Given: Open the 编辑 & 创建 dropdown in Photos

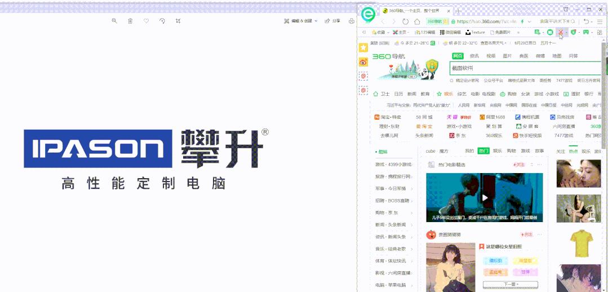Looking at the screenshot, I should pyautogui.click(x=301, y=21).
